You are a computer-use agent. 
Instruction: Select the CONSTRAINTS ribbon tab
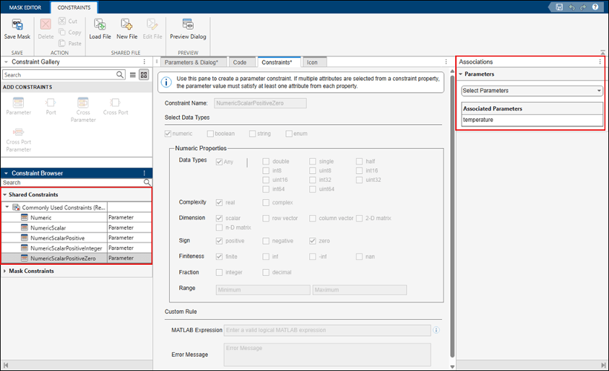74,7
